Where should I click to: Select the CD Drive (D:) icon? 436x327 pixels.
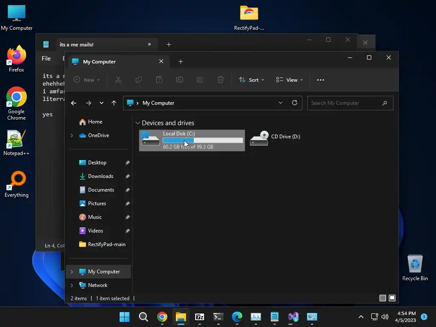[x=259, y=138]
